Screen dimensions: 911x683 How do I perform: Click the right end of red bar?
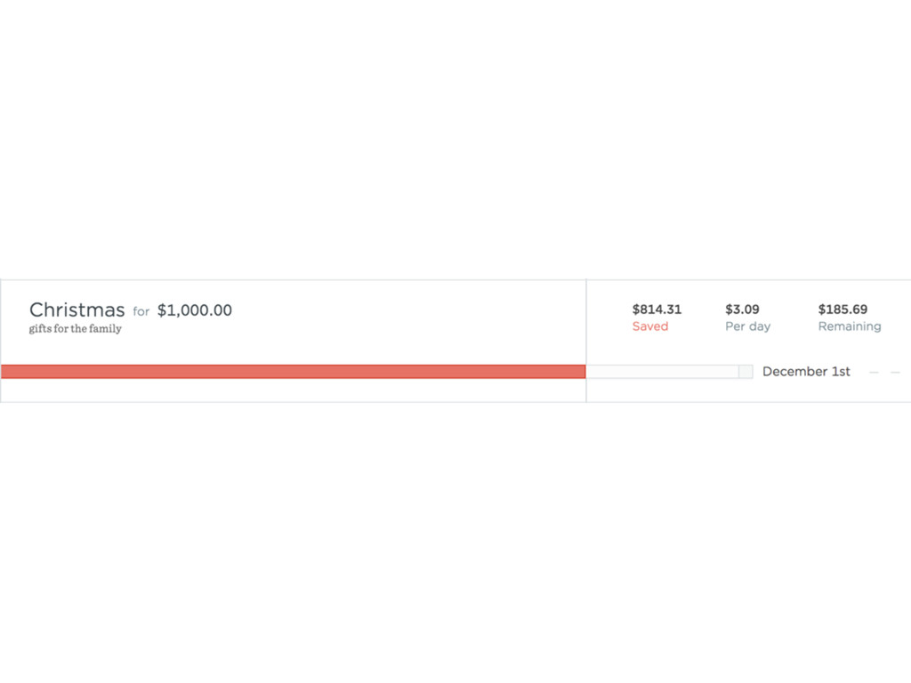pos(582,372)
